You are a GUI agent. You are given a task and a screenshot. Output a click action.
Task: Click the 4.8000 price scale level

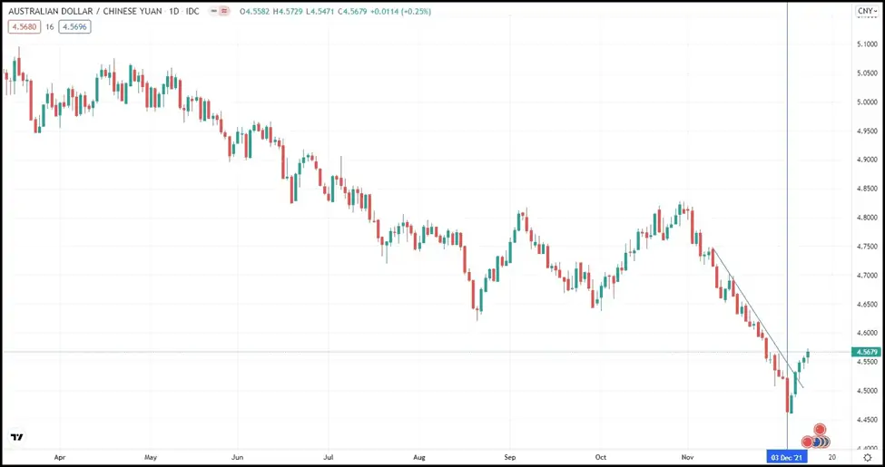point(867,218)
